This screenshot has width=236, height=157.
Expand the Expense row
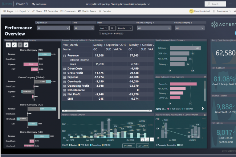click(64, 77)
